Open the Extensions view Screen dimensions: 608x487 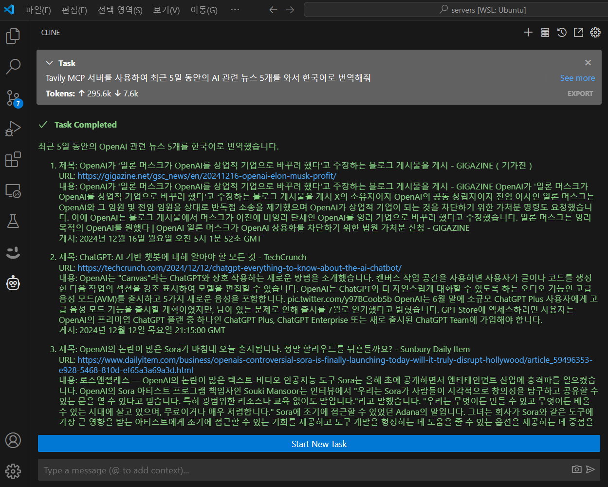click(13, 160)
